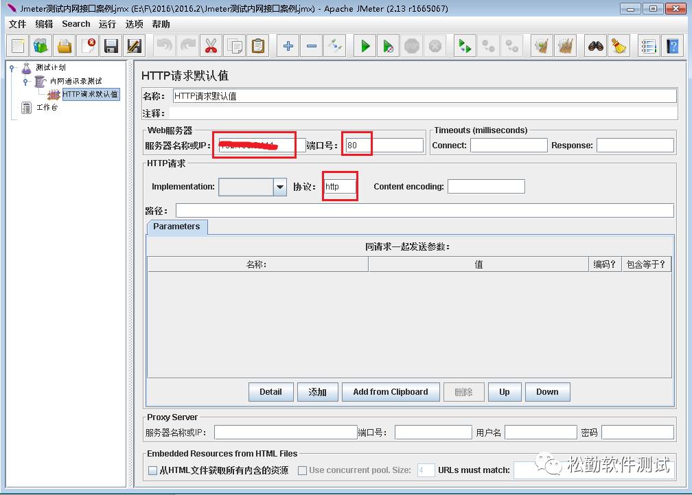Open the 选项 menu
The height and width of the screenshot is (495, 692).
coord(134,24)
